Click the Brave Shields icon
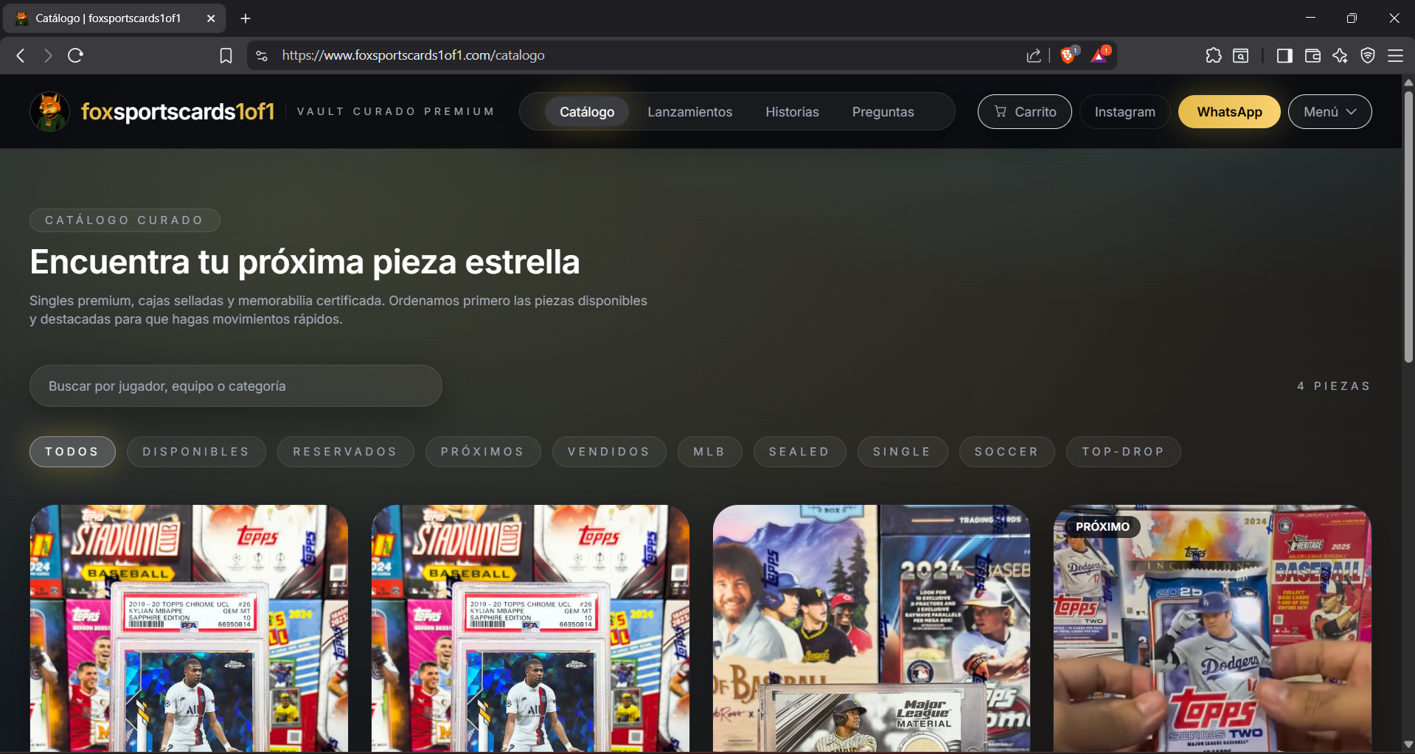Viewport: 1415px width, 754px height. (x=1067, y=55)
